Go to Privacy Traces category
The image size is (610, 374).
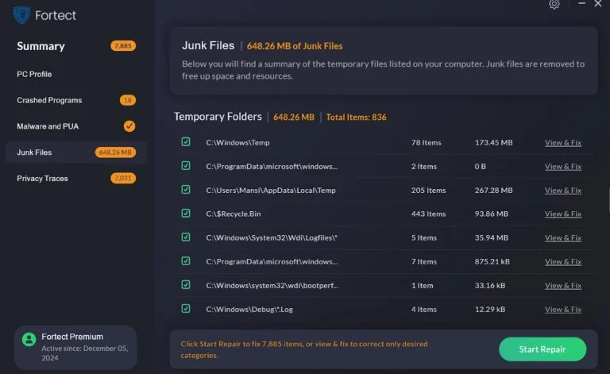click(x=42, y=179)
